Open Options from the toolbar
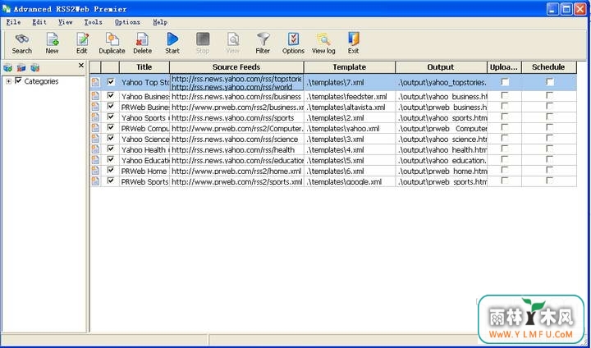Viewport: 591px width, 348px height. tap(293, 43)
